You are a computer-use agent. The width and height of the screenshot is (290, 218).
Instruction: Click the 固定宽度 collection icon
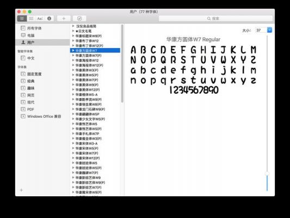[23, 74]
